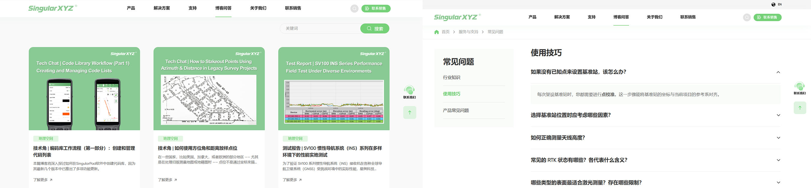Click the search icon in left page header
The image size is (811, 188).
pyautogui.click(x=354, y=8)
